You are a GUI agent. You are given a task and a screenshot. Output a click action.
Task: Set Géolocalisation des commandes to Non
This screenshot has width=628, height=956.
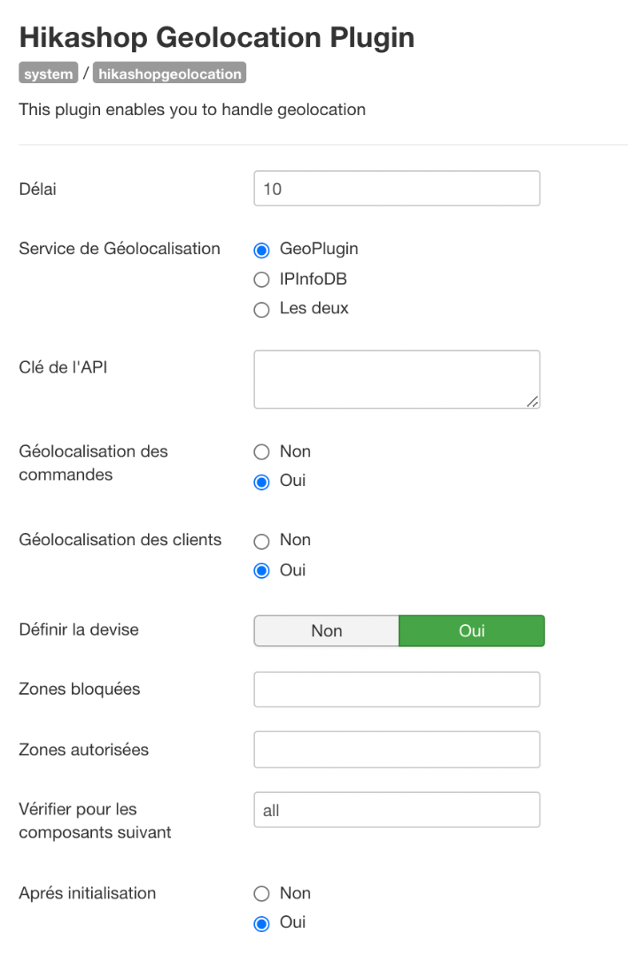tap(261, 452)
